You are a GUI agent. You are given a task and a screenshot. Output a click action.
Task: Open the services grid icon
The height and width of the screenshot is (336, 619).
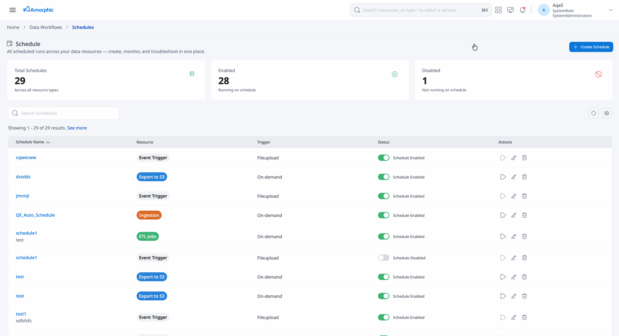[498, 10]
